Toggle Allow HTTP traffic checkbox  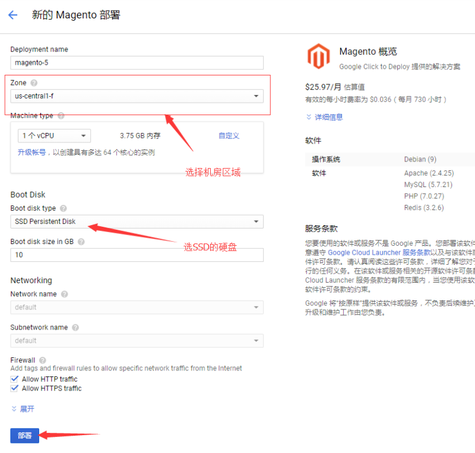coord(14,379)
